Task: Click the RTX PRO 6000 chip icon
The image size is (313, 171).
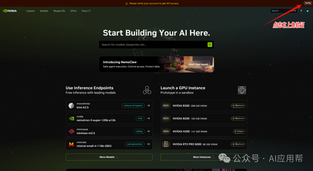Action: (x=166, y=144)
